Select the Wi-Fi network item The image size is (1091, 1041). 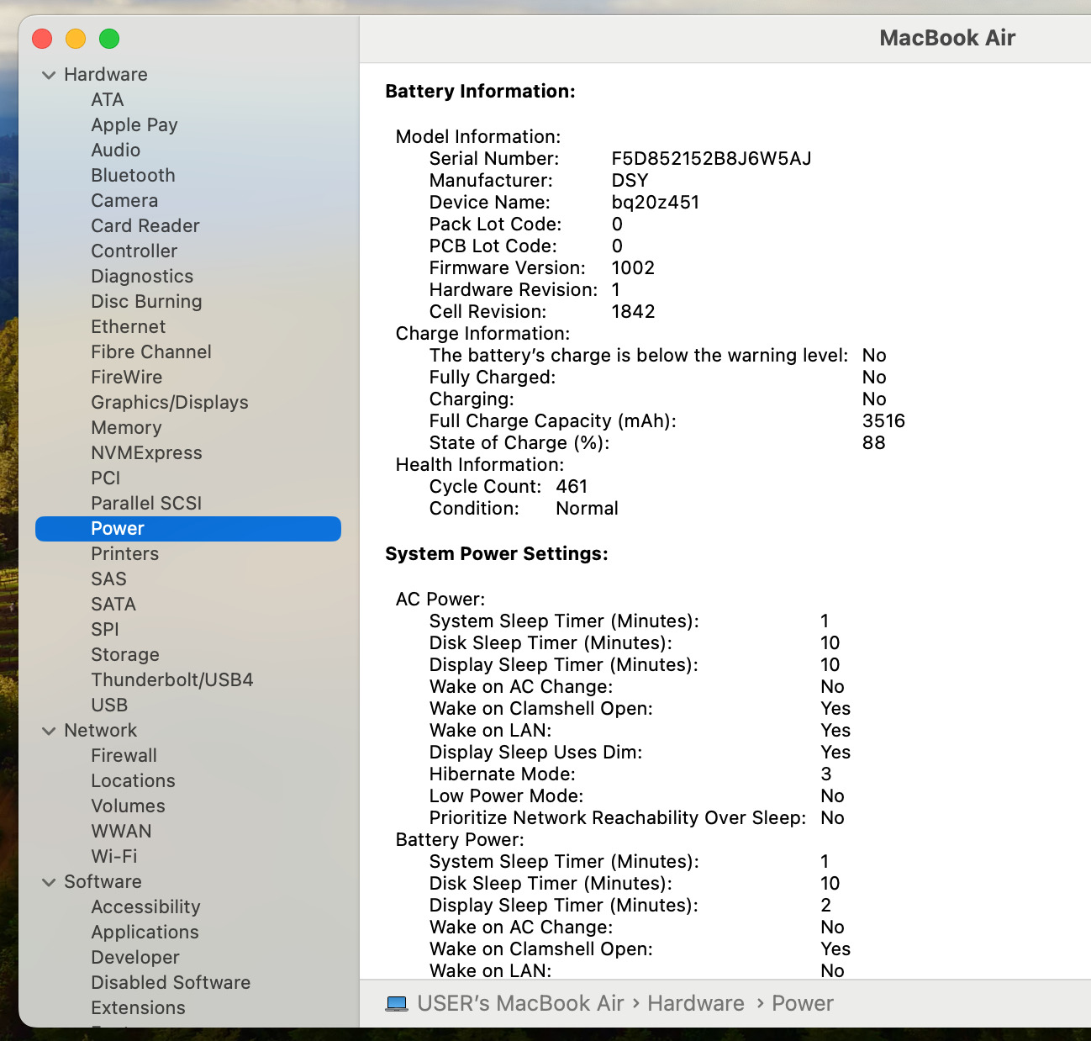pos(113,857)
